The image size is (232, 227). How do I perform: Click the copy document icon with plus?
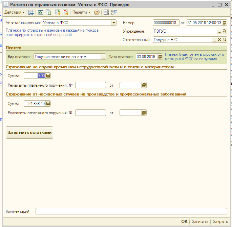pos(48,13)
